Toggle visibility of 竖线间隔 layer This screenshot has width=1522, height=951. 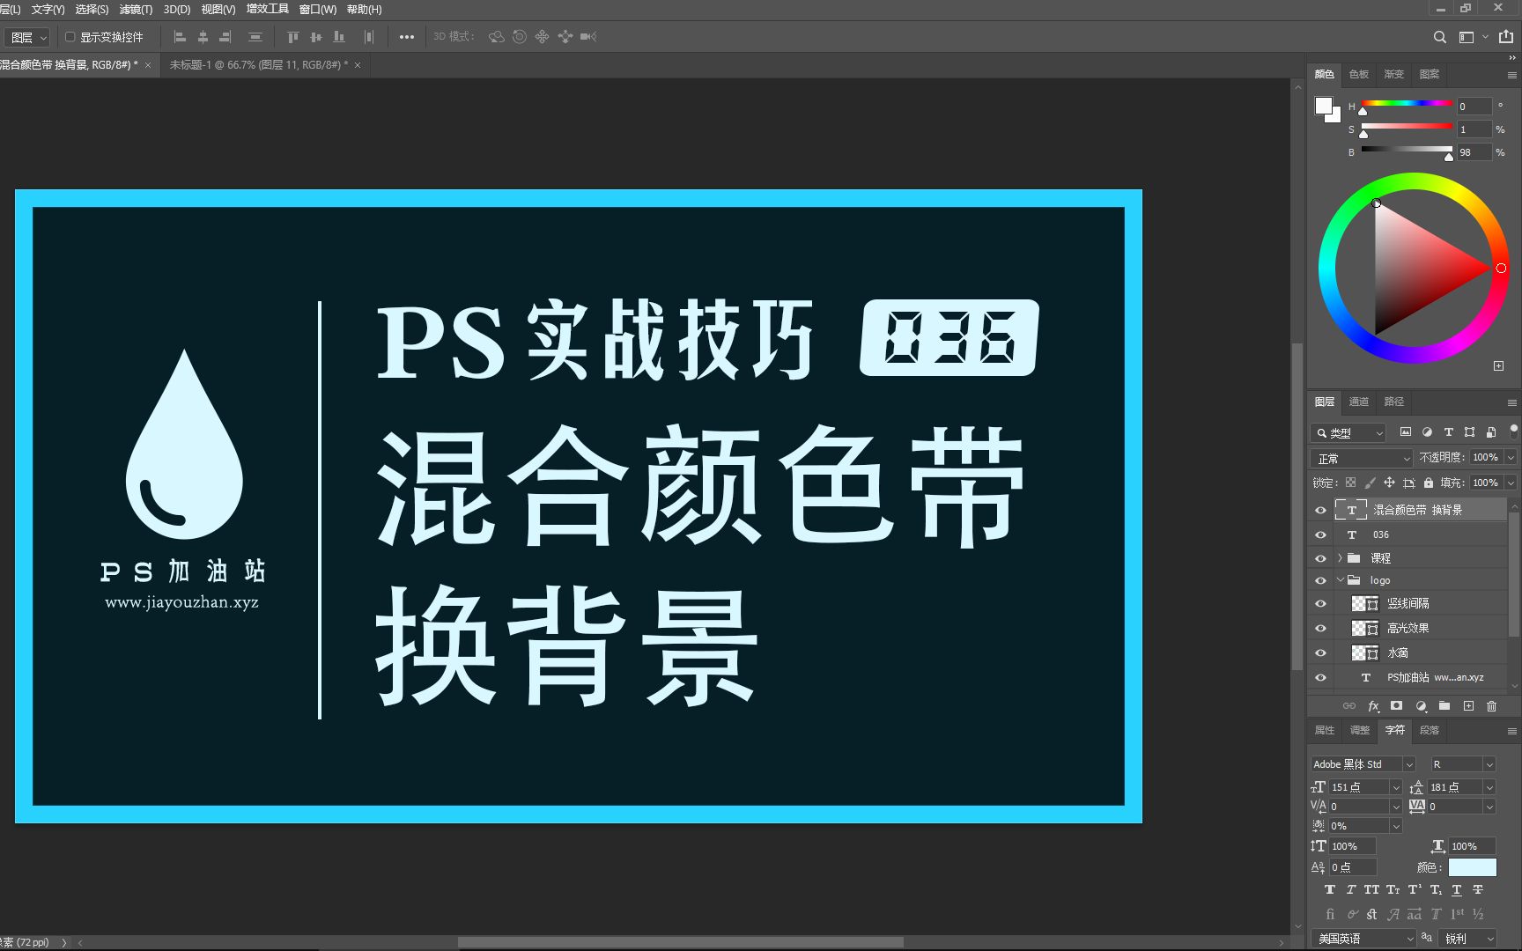pos(1320,603)
